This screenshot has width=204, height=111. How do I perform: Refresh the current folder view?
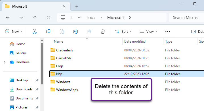[x=49, y=18]
